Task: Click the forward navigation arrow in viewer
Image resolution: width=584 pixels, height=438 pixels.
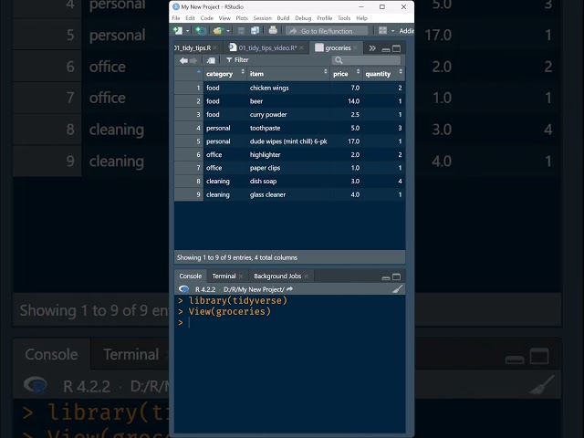Action: [193, 60]
